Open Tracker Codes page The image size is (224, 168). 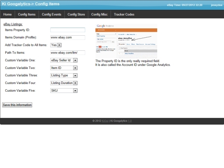(124, 14)
